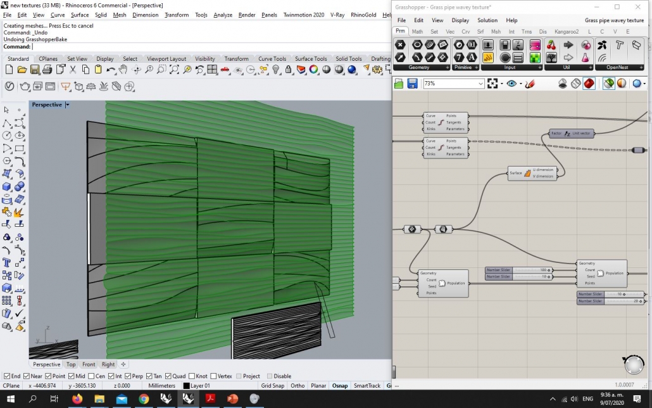Click the Print icon in Rhino Standard toolbar
The height and width of the screenshot is (408, 652).
click(47, 70)
